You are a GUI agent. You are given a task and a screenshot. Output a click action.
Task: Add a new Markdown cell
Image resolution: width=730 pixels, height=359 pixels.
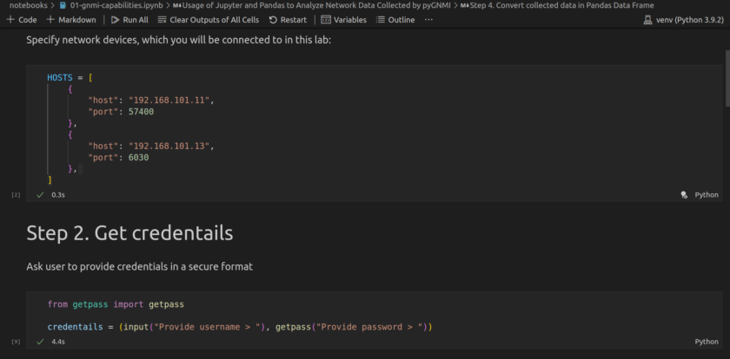click(x=71, y=20)
